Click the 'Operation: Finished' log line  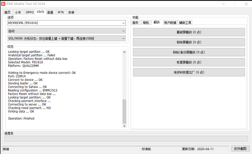pyautogui.click(x=21, y=119)
